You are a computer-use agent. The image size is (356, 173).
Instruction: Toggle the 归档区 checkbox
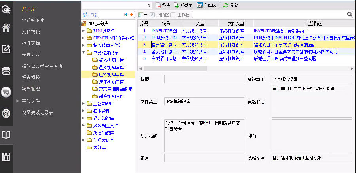click(x=152, y=15)
